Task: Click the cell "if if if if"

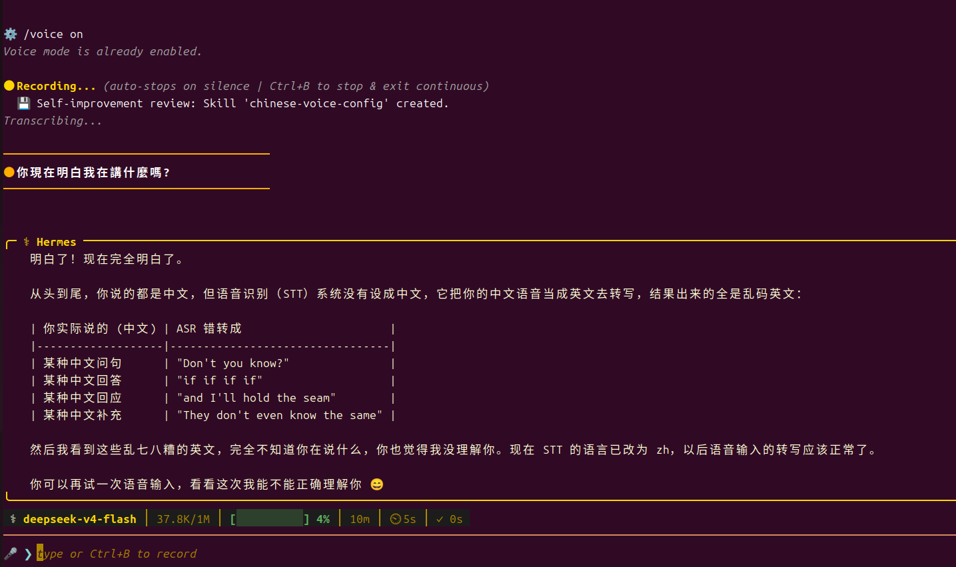Action: pyautogui.click(x=220, y=380)
